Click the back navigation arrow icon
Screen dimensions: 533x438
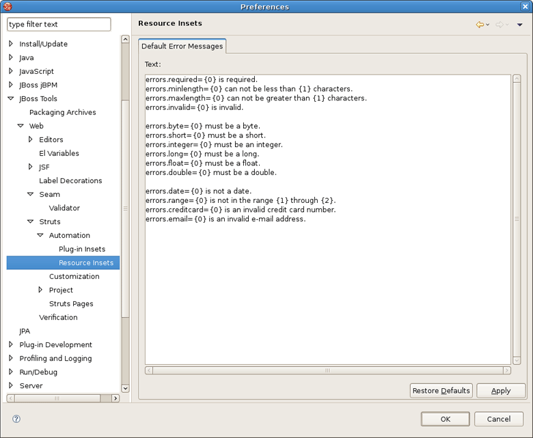pyautogui.click(x=480, y=25)
